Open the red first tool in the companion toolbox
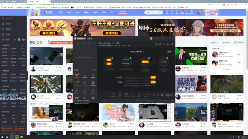 (77, 76)
